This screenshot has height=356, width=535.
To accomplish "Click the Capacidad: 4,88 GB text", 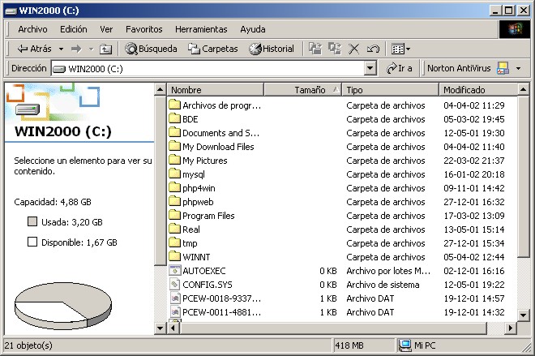I will [x=53, y=202].
